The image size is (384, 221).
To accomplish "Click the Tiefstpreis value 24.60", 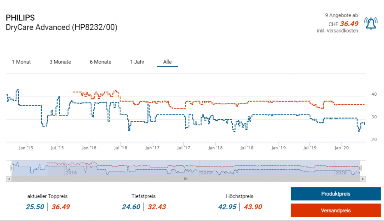I will click(x=131, y=206).
